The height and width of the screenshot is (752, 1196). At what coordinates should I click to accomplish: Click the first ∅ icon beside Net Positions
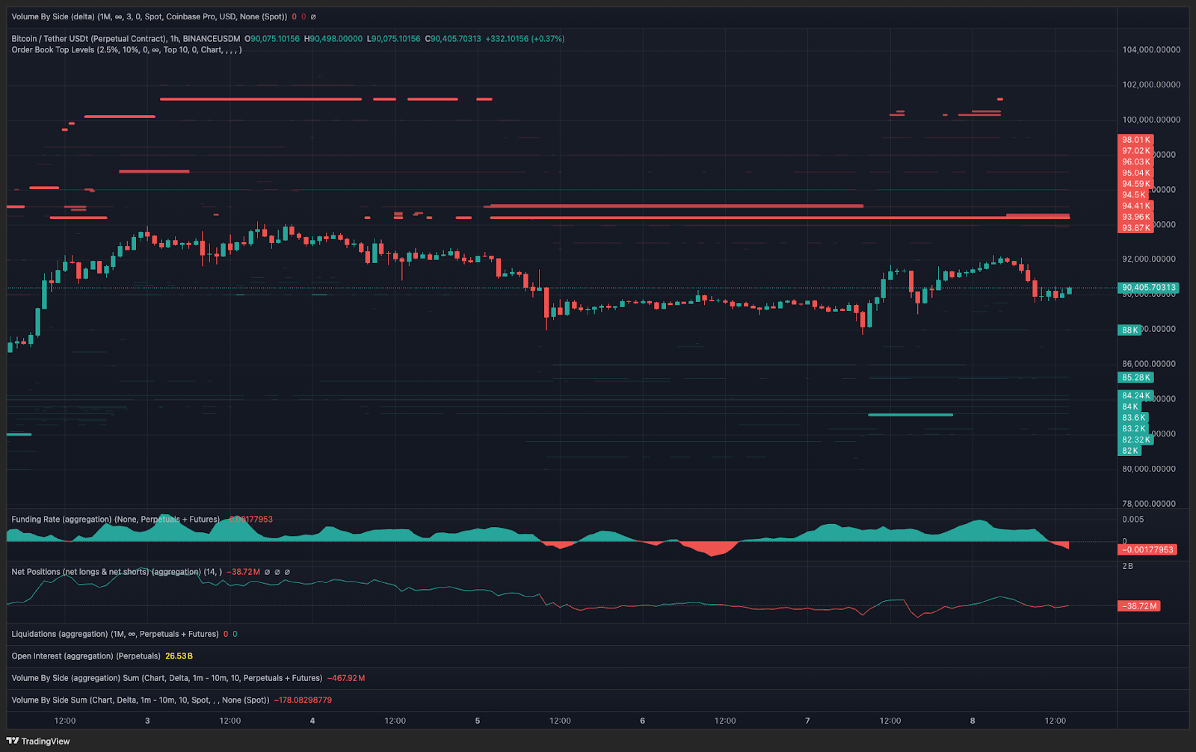[267, 572]
